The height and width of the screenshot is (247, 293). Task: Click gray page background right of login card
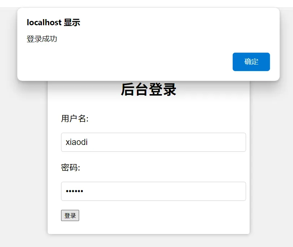coord(271,159)
